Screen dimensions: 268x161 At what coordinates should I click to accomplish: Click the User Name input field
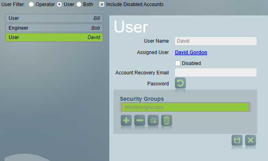(x=216, y=41)
